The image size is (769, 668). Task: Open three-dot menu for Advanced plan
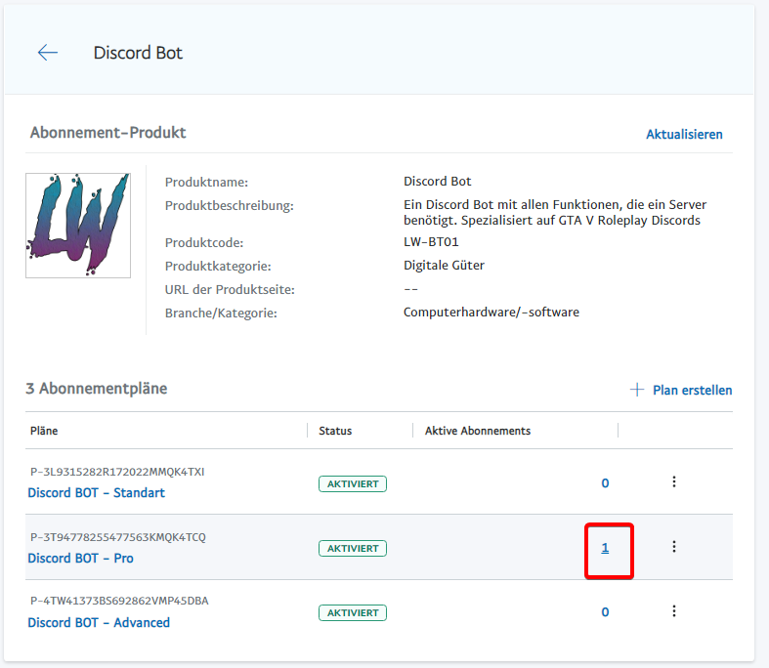[x=673, y=611]
